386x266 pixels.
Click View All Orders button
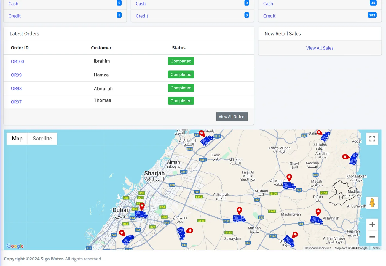click(x=232, y=116)
